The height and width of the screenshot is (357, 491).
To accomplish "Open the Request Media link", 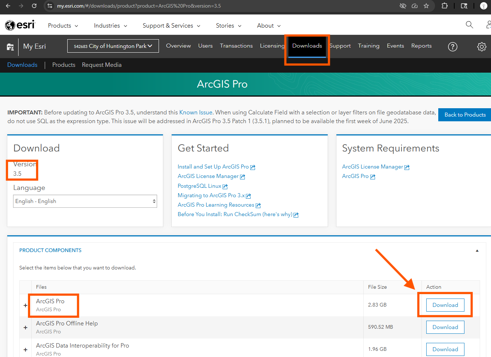I will click(x=101, y=65).
